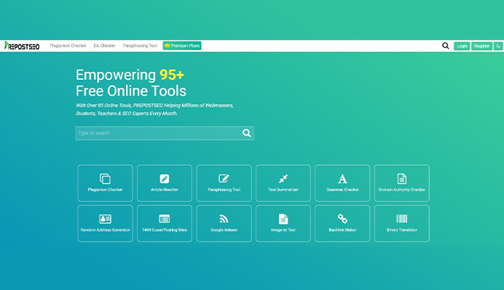Open 1469 Guest Posting Sites card

click(x=165, y=223)
